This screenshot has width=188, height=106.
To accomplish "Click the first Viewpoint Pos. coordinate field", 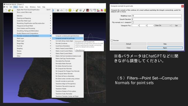I will [135, 26].
